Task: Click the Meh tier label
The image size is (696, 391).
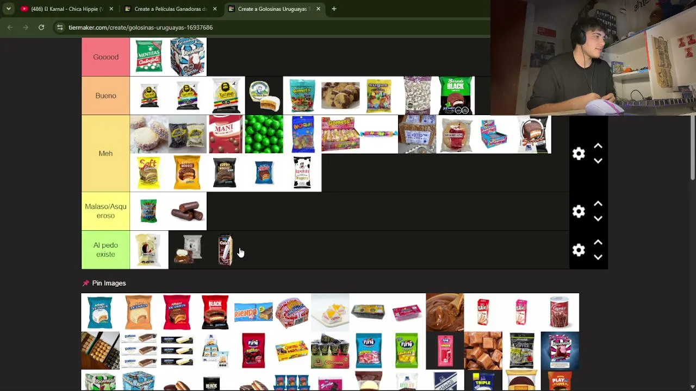Action: 105,154
